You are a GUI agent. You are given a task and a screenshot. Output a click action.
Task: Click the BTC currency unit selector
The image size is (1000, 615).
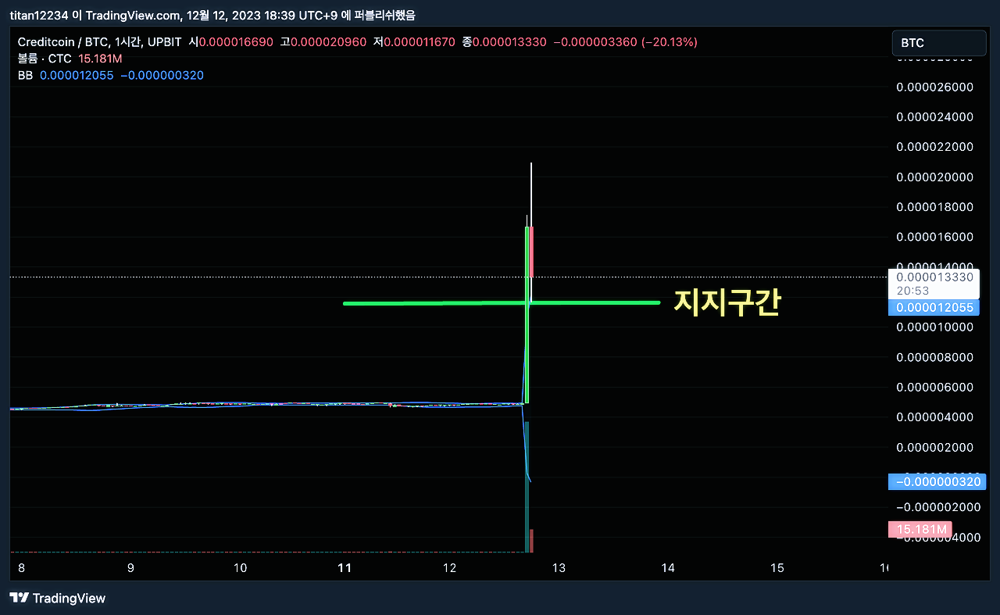[x=938, y=42]
